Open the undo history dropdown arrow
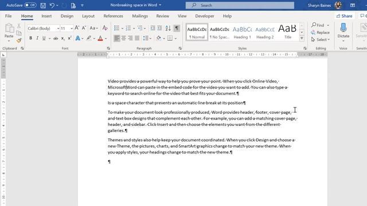The height and width of the screenshot is (206, 367). pyautogui.click(x=57, y=5)
